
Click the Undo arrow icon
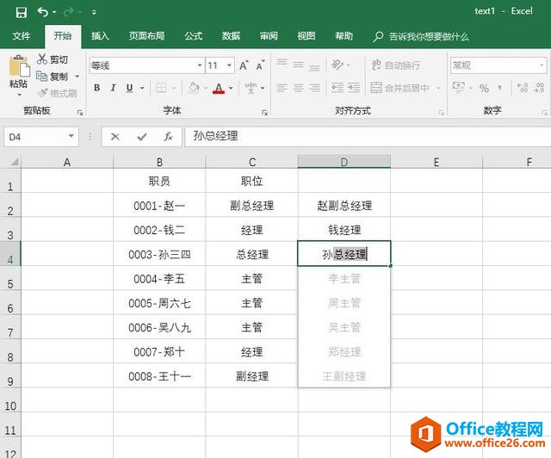[x=43, y=12]
